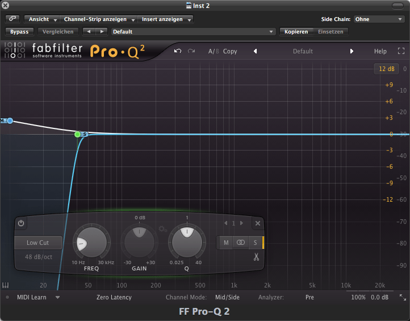The width and height of the screenshot is (410, 321).
Task: Toggle the band power button
Action: (x=21, y=223)
